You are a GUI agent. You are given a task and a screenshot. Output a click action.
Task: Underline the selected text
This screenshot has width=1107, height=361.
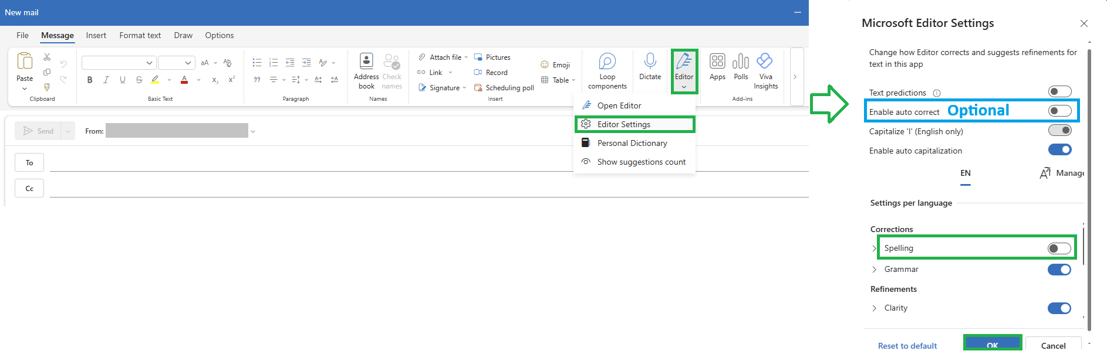coord(123,80)
